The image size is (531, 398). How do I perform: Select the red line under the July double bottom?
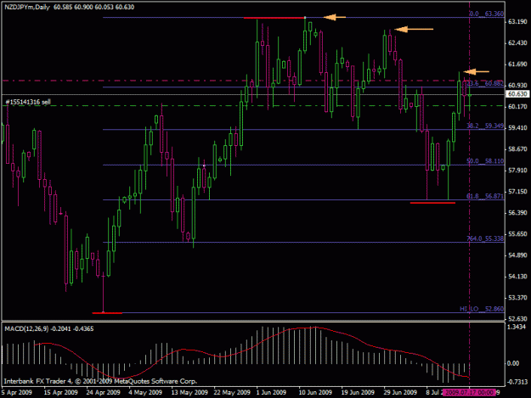click(432, 203)
